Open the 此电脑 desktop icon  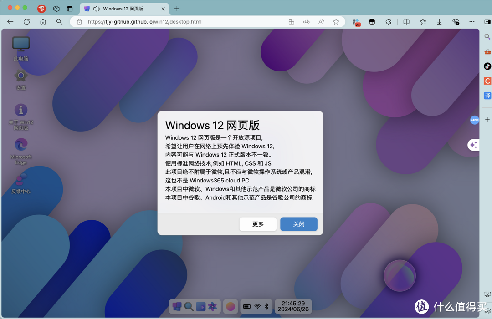[x=20, y=48]
